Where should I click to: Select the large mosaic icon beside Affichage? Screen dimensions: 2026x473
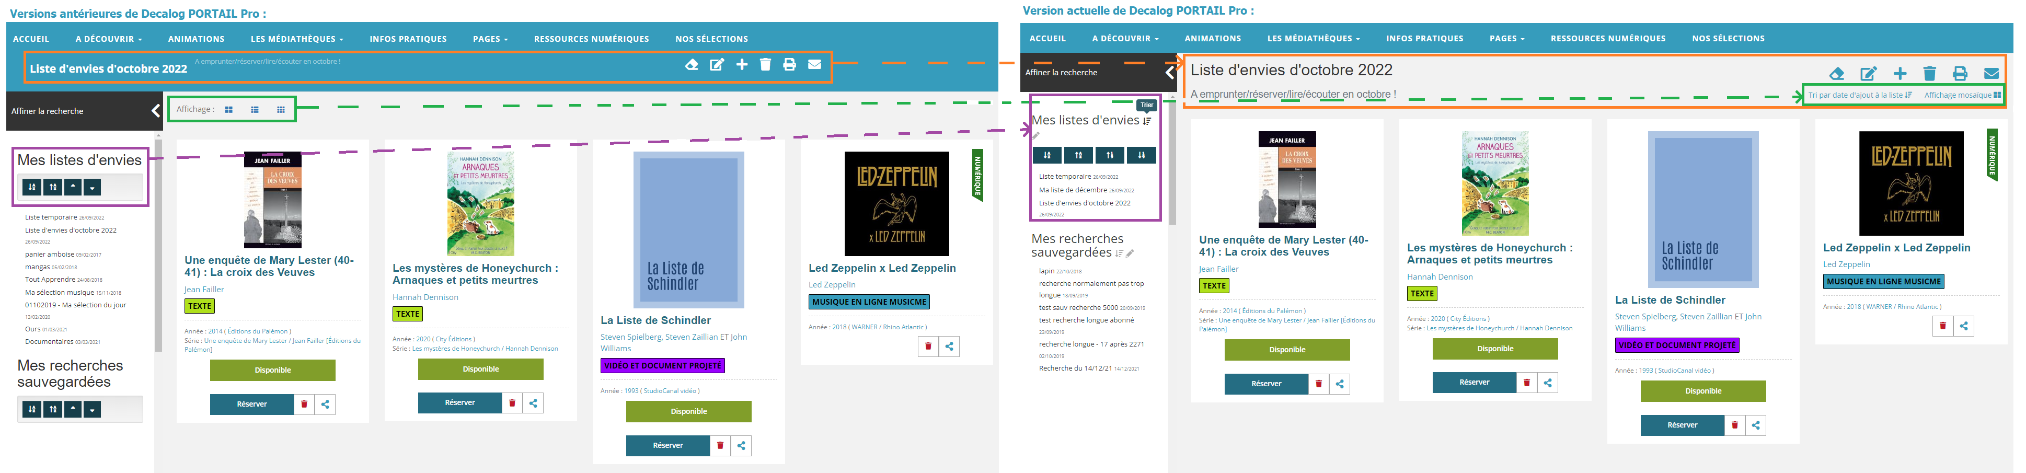click(x=229, y=109)
